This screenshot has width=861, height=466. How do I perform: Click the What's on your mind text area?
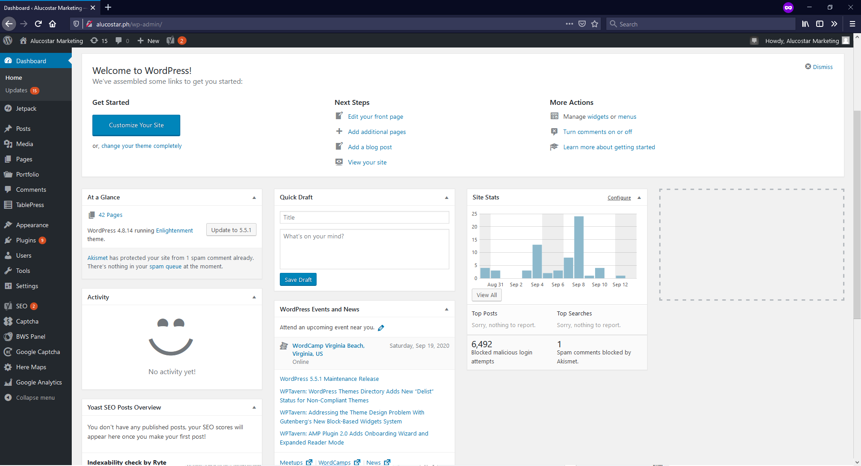tap(365, 249)
